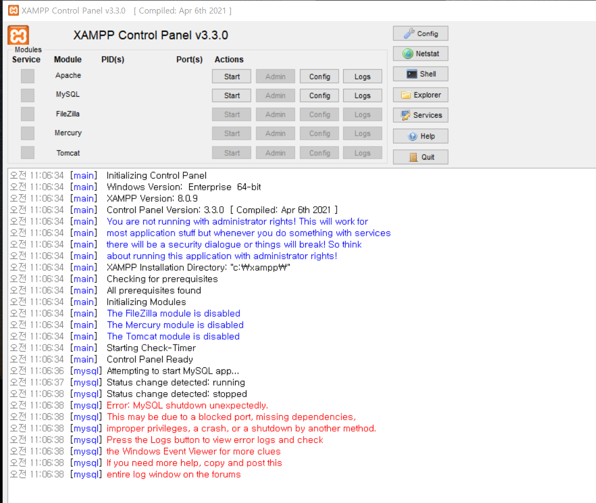Start the MySQL module
This screenshot has width=596, height=503.
(231, 96)
